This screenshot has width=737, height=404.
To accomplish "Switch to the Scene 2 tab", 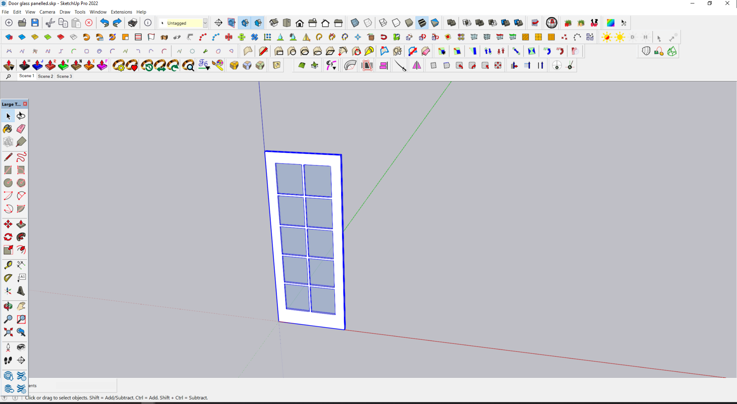I will [x=45, y=76].
